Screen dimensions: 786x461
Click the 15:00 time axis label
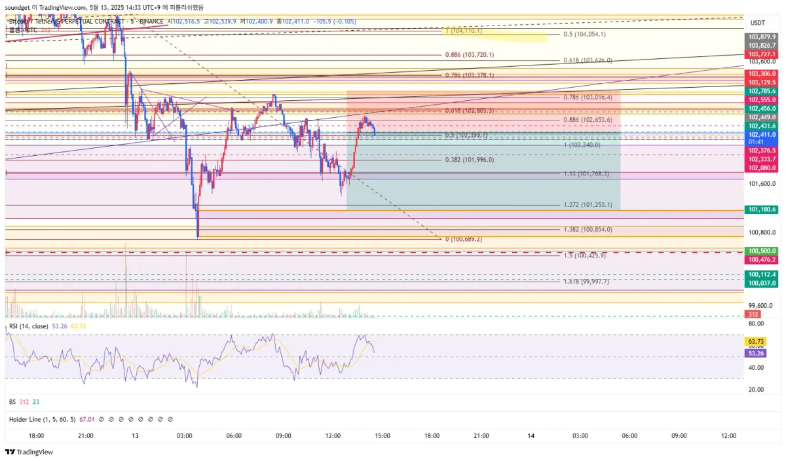point(383,436)
